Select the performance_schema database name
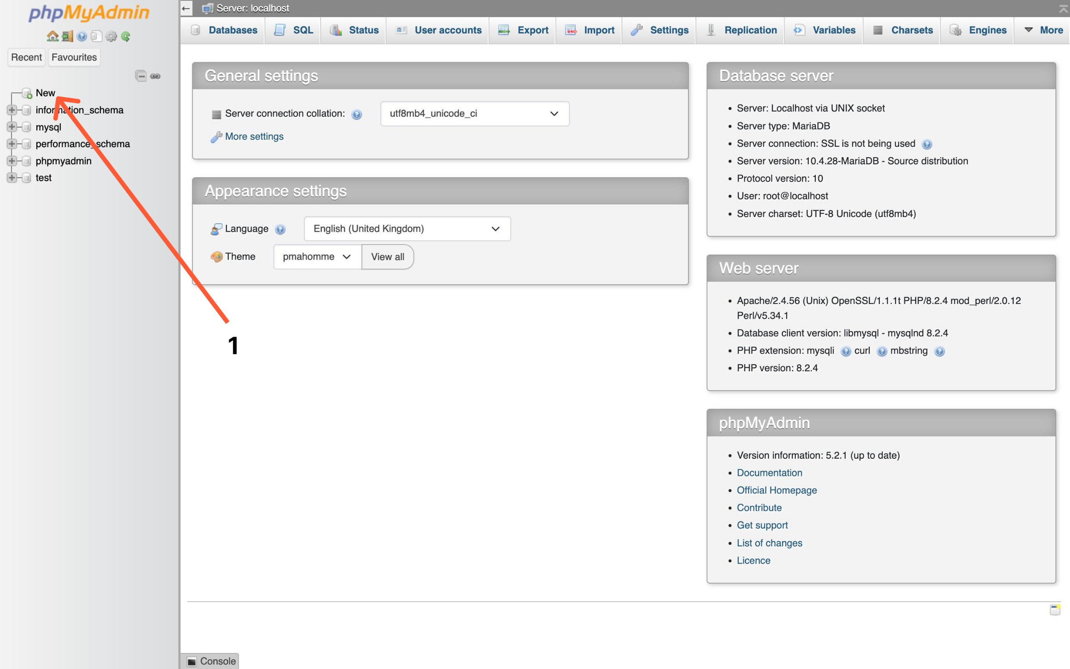 tap(83, 144)
